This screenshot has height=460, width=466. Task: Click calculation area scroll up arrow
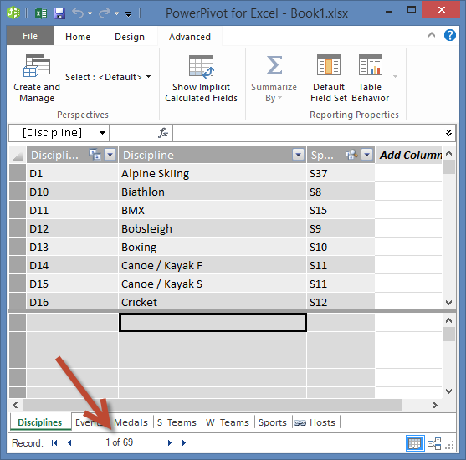coord(448,320)
